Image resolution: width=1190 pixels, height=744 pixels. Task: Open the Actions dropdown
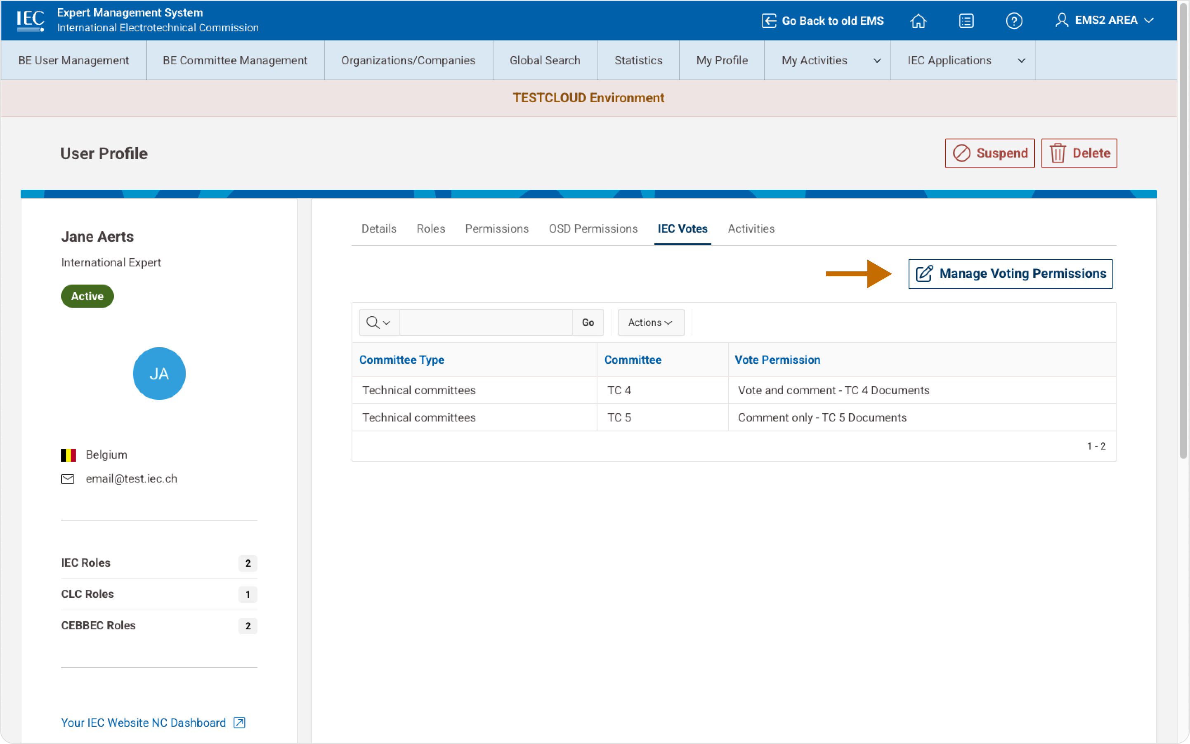(650, 322)
